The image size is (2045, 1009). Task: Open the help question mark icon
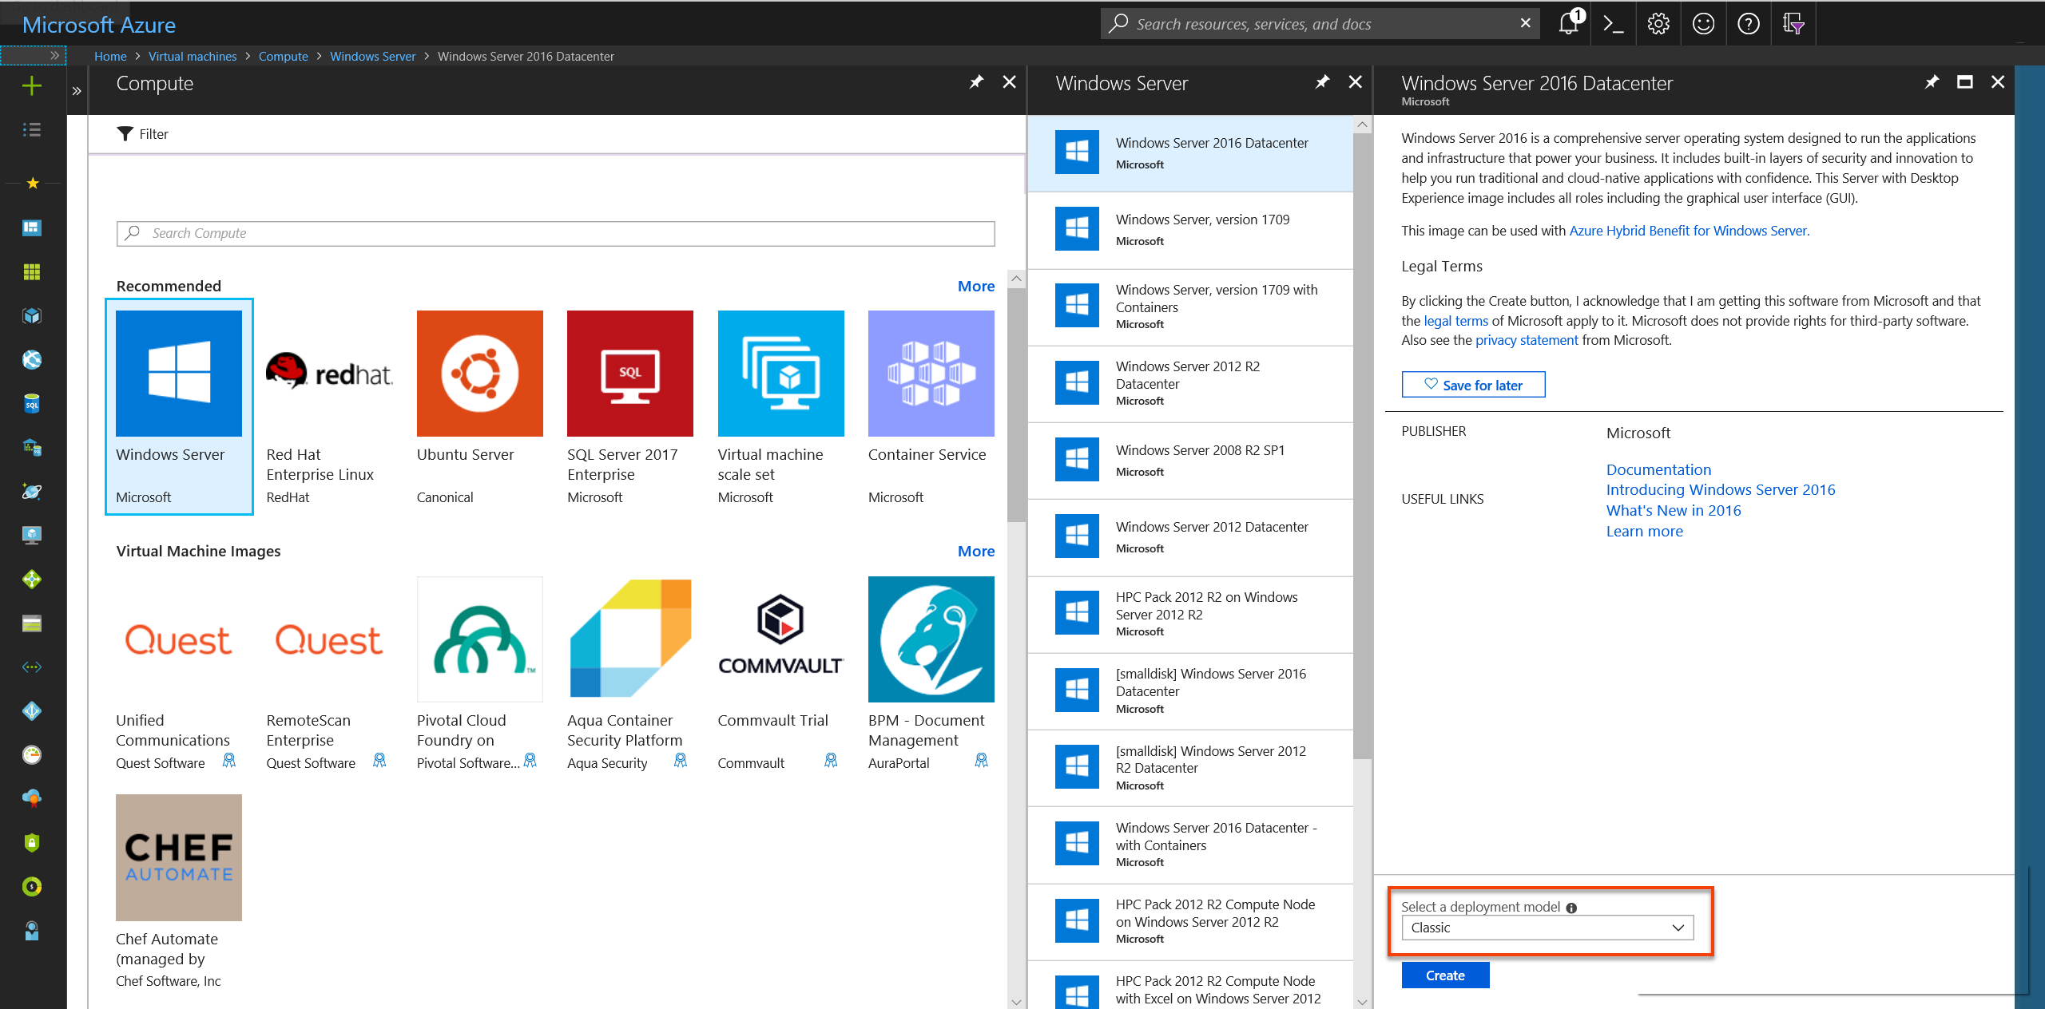pos(1749,24)
